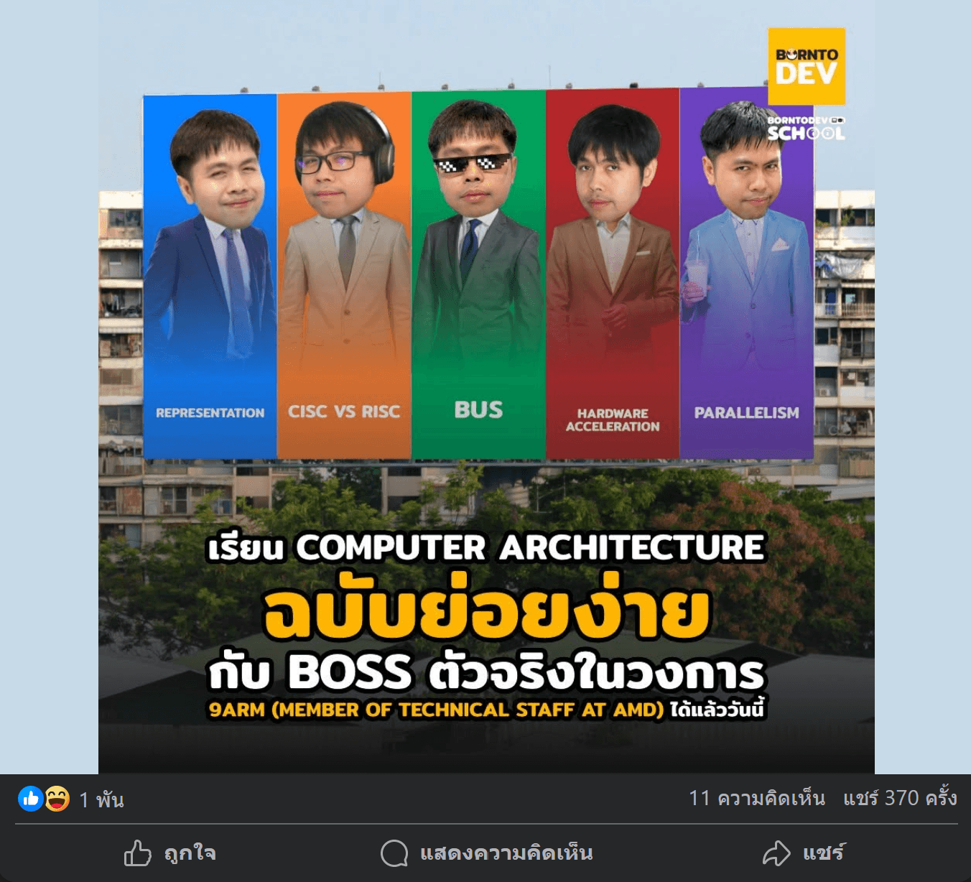
Task: Open the Computer Architecture post image
Action: 486,386
